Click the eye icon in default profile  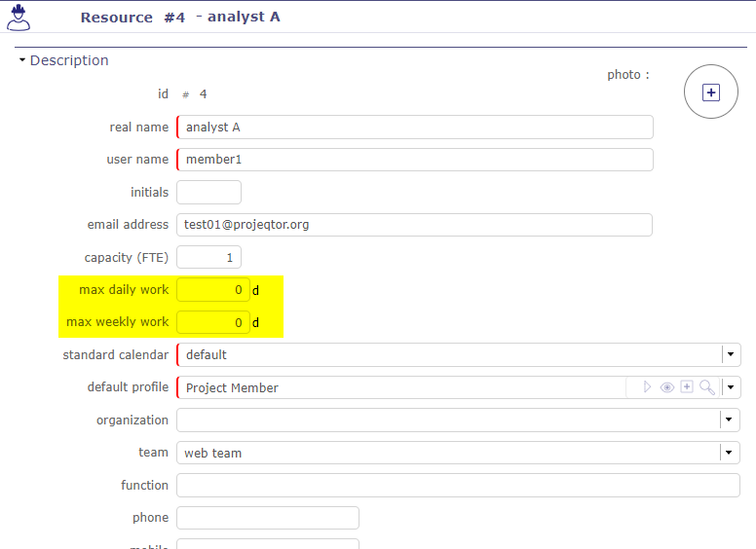(667, 387)
